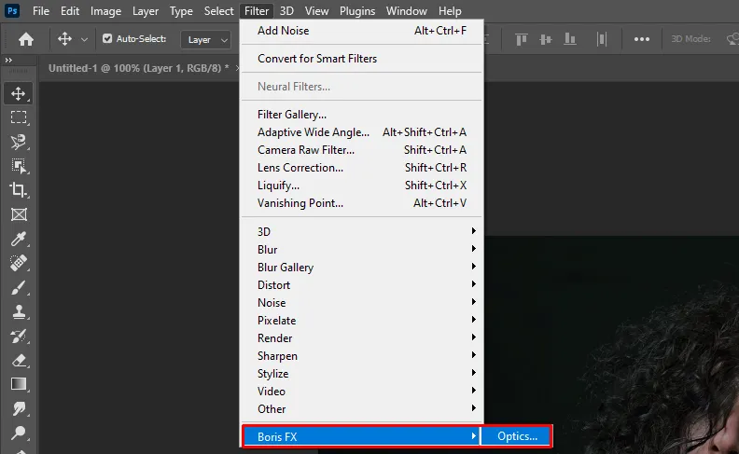
Task: Open the Layer dropdown next to Auto-Select
Action: tap(207, 39)
